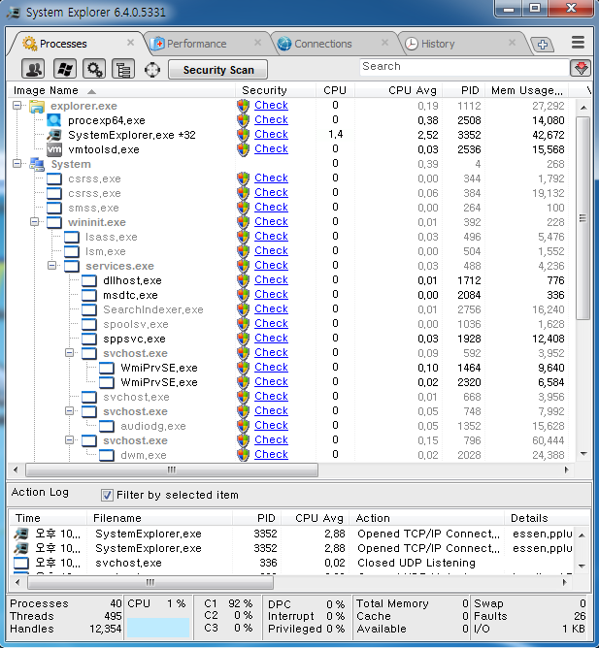
Task: Close the History tab with its X
Action: coord(513,43)
